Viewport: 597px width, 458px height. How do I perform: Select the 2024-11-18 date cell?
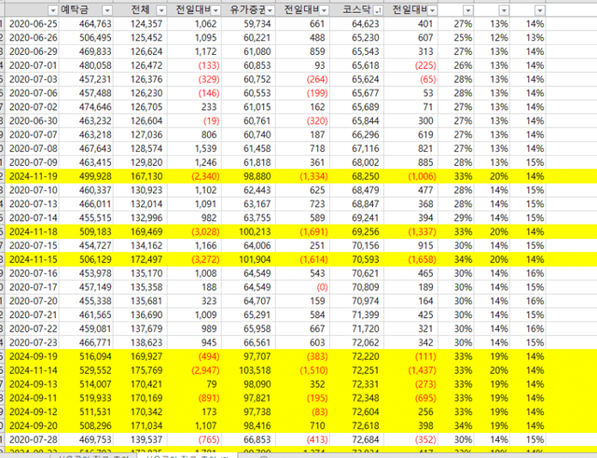(33, 230)
